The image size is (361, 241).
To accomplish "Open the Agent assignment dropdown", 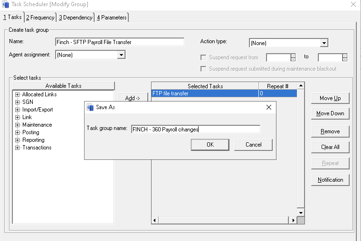I will (x=121, y=55).
